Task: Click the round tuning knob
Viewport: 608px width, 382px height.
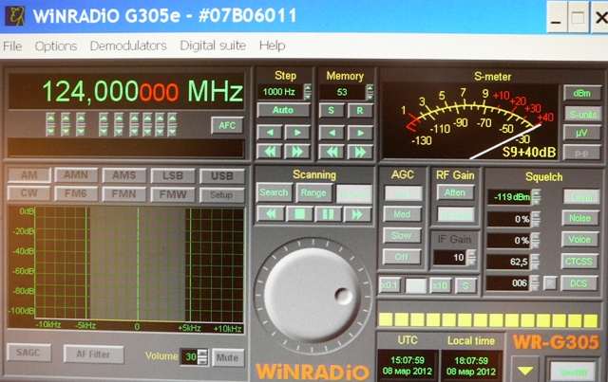Action: (313, 295)
